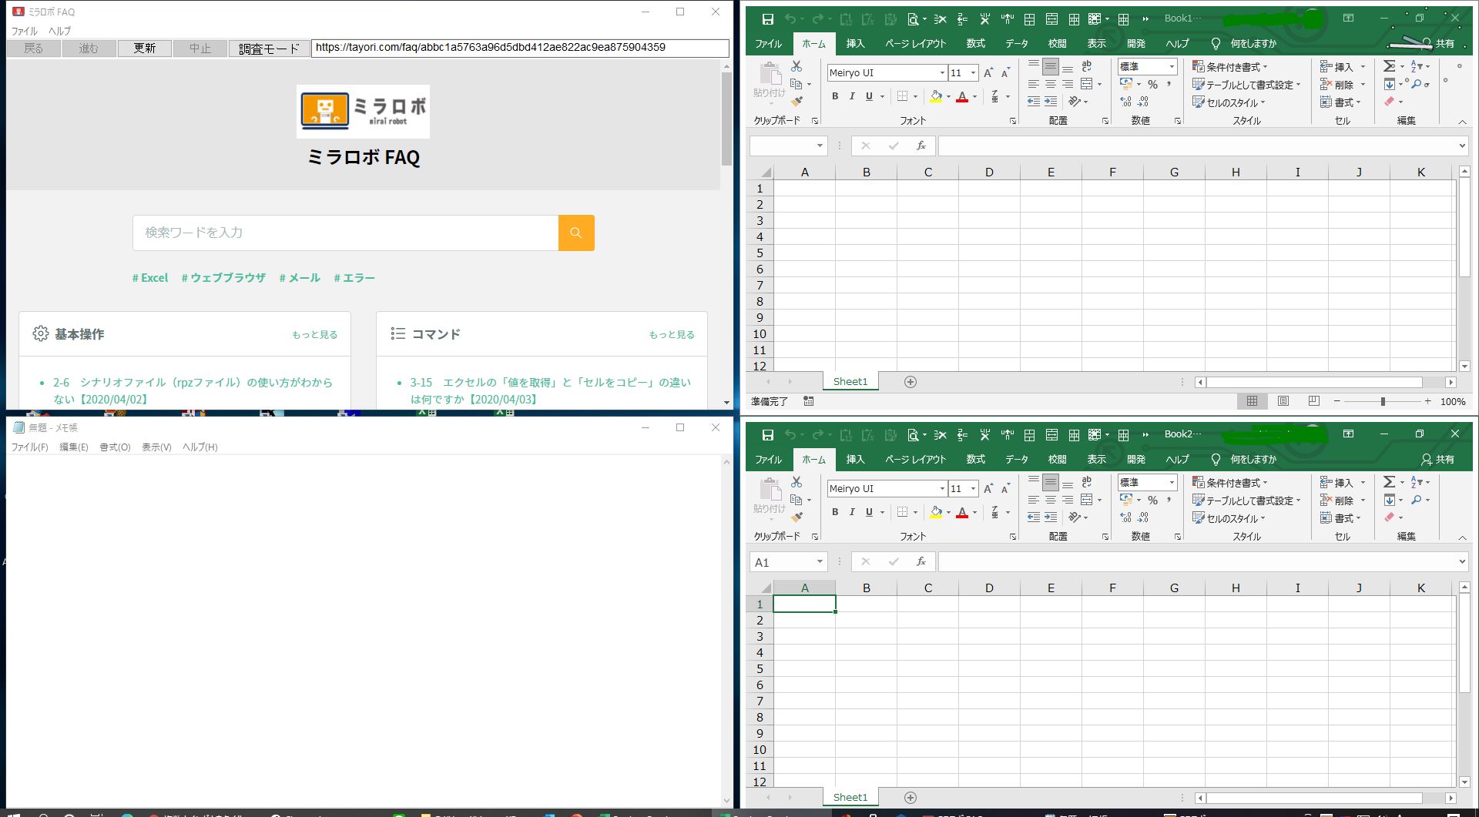Switch Book1 to Page Layout view
This screenshot has width=1479, height=817.
click(1283, 401)
